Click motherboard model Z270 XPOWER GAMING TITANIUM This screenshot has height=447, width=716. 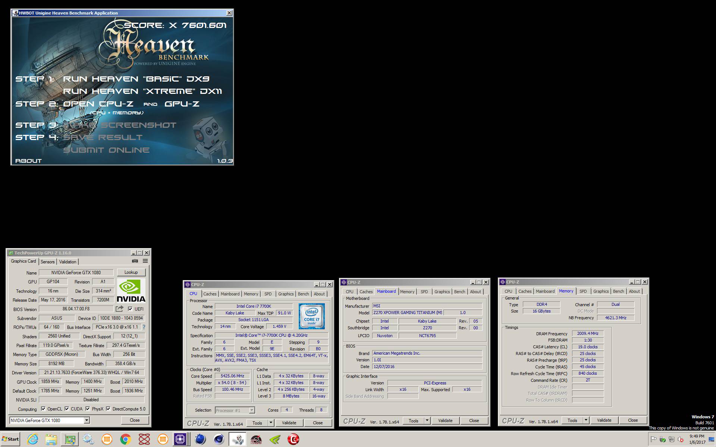pyautogui.click(x=408, y=313)
